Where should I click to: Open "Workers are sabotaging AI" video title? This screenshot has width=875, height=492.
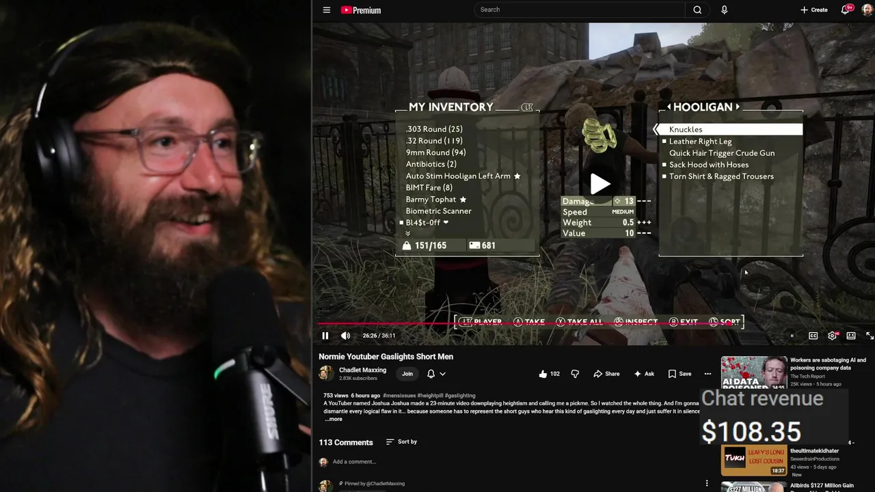pos(828,364)
